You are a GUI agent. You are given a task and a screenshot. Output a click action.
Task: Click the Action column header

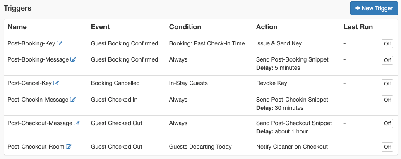point(267,27)
